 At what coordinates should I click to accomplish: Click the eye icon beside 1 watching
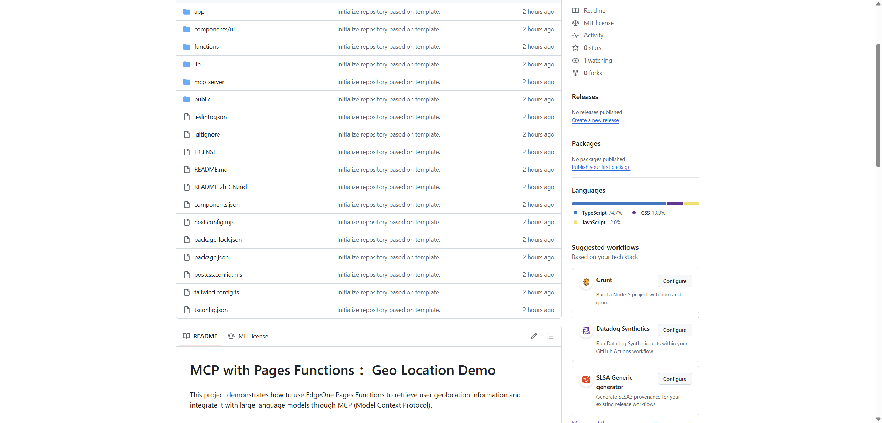point(575,61)
